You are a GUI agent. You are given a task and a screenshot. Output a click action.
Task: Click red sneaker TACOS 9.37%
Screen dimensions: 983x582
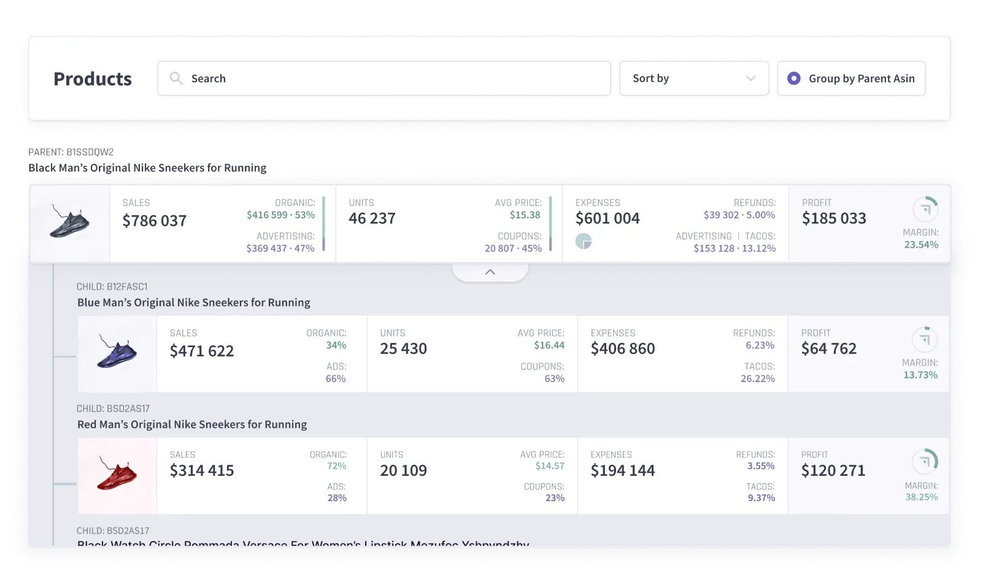pyautogui.click(x=761, y=498)
